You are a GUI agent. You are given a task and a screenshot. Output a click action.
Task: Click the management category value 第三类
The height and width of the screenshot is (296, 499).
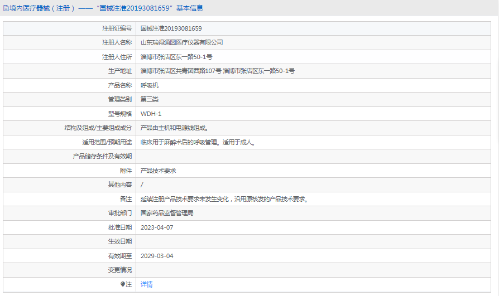pyautogui.click(x=150, y=99)
